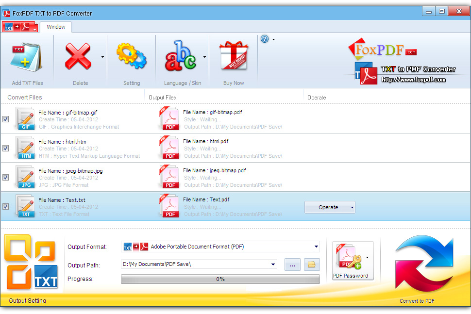Click the TXT file icon for Text.txt

(25, 206)
